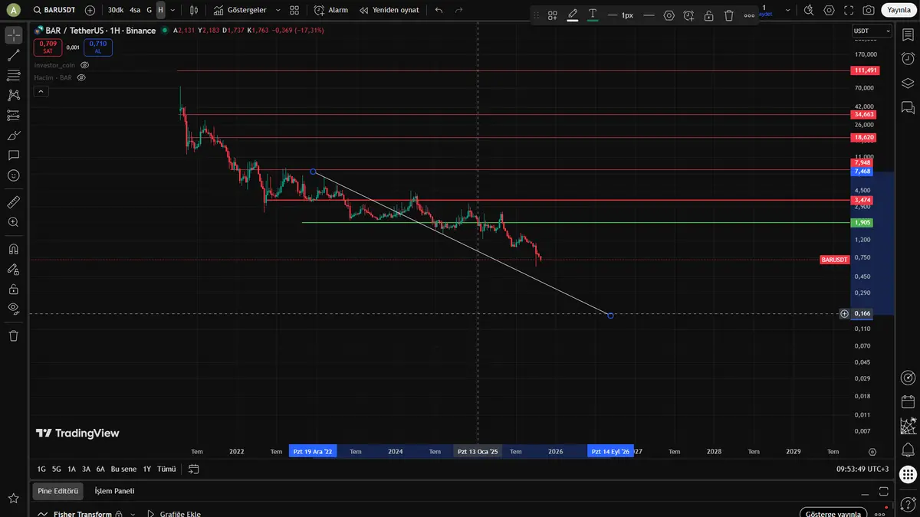The width and height of the screenshot is (920, 517).
Task: Start Yeniden oynat bar replay
Action: click(x=389, y=11)
